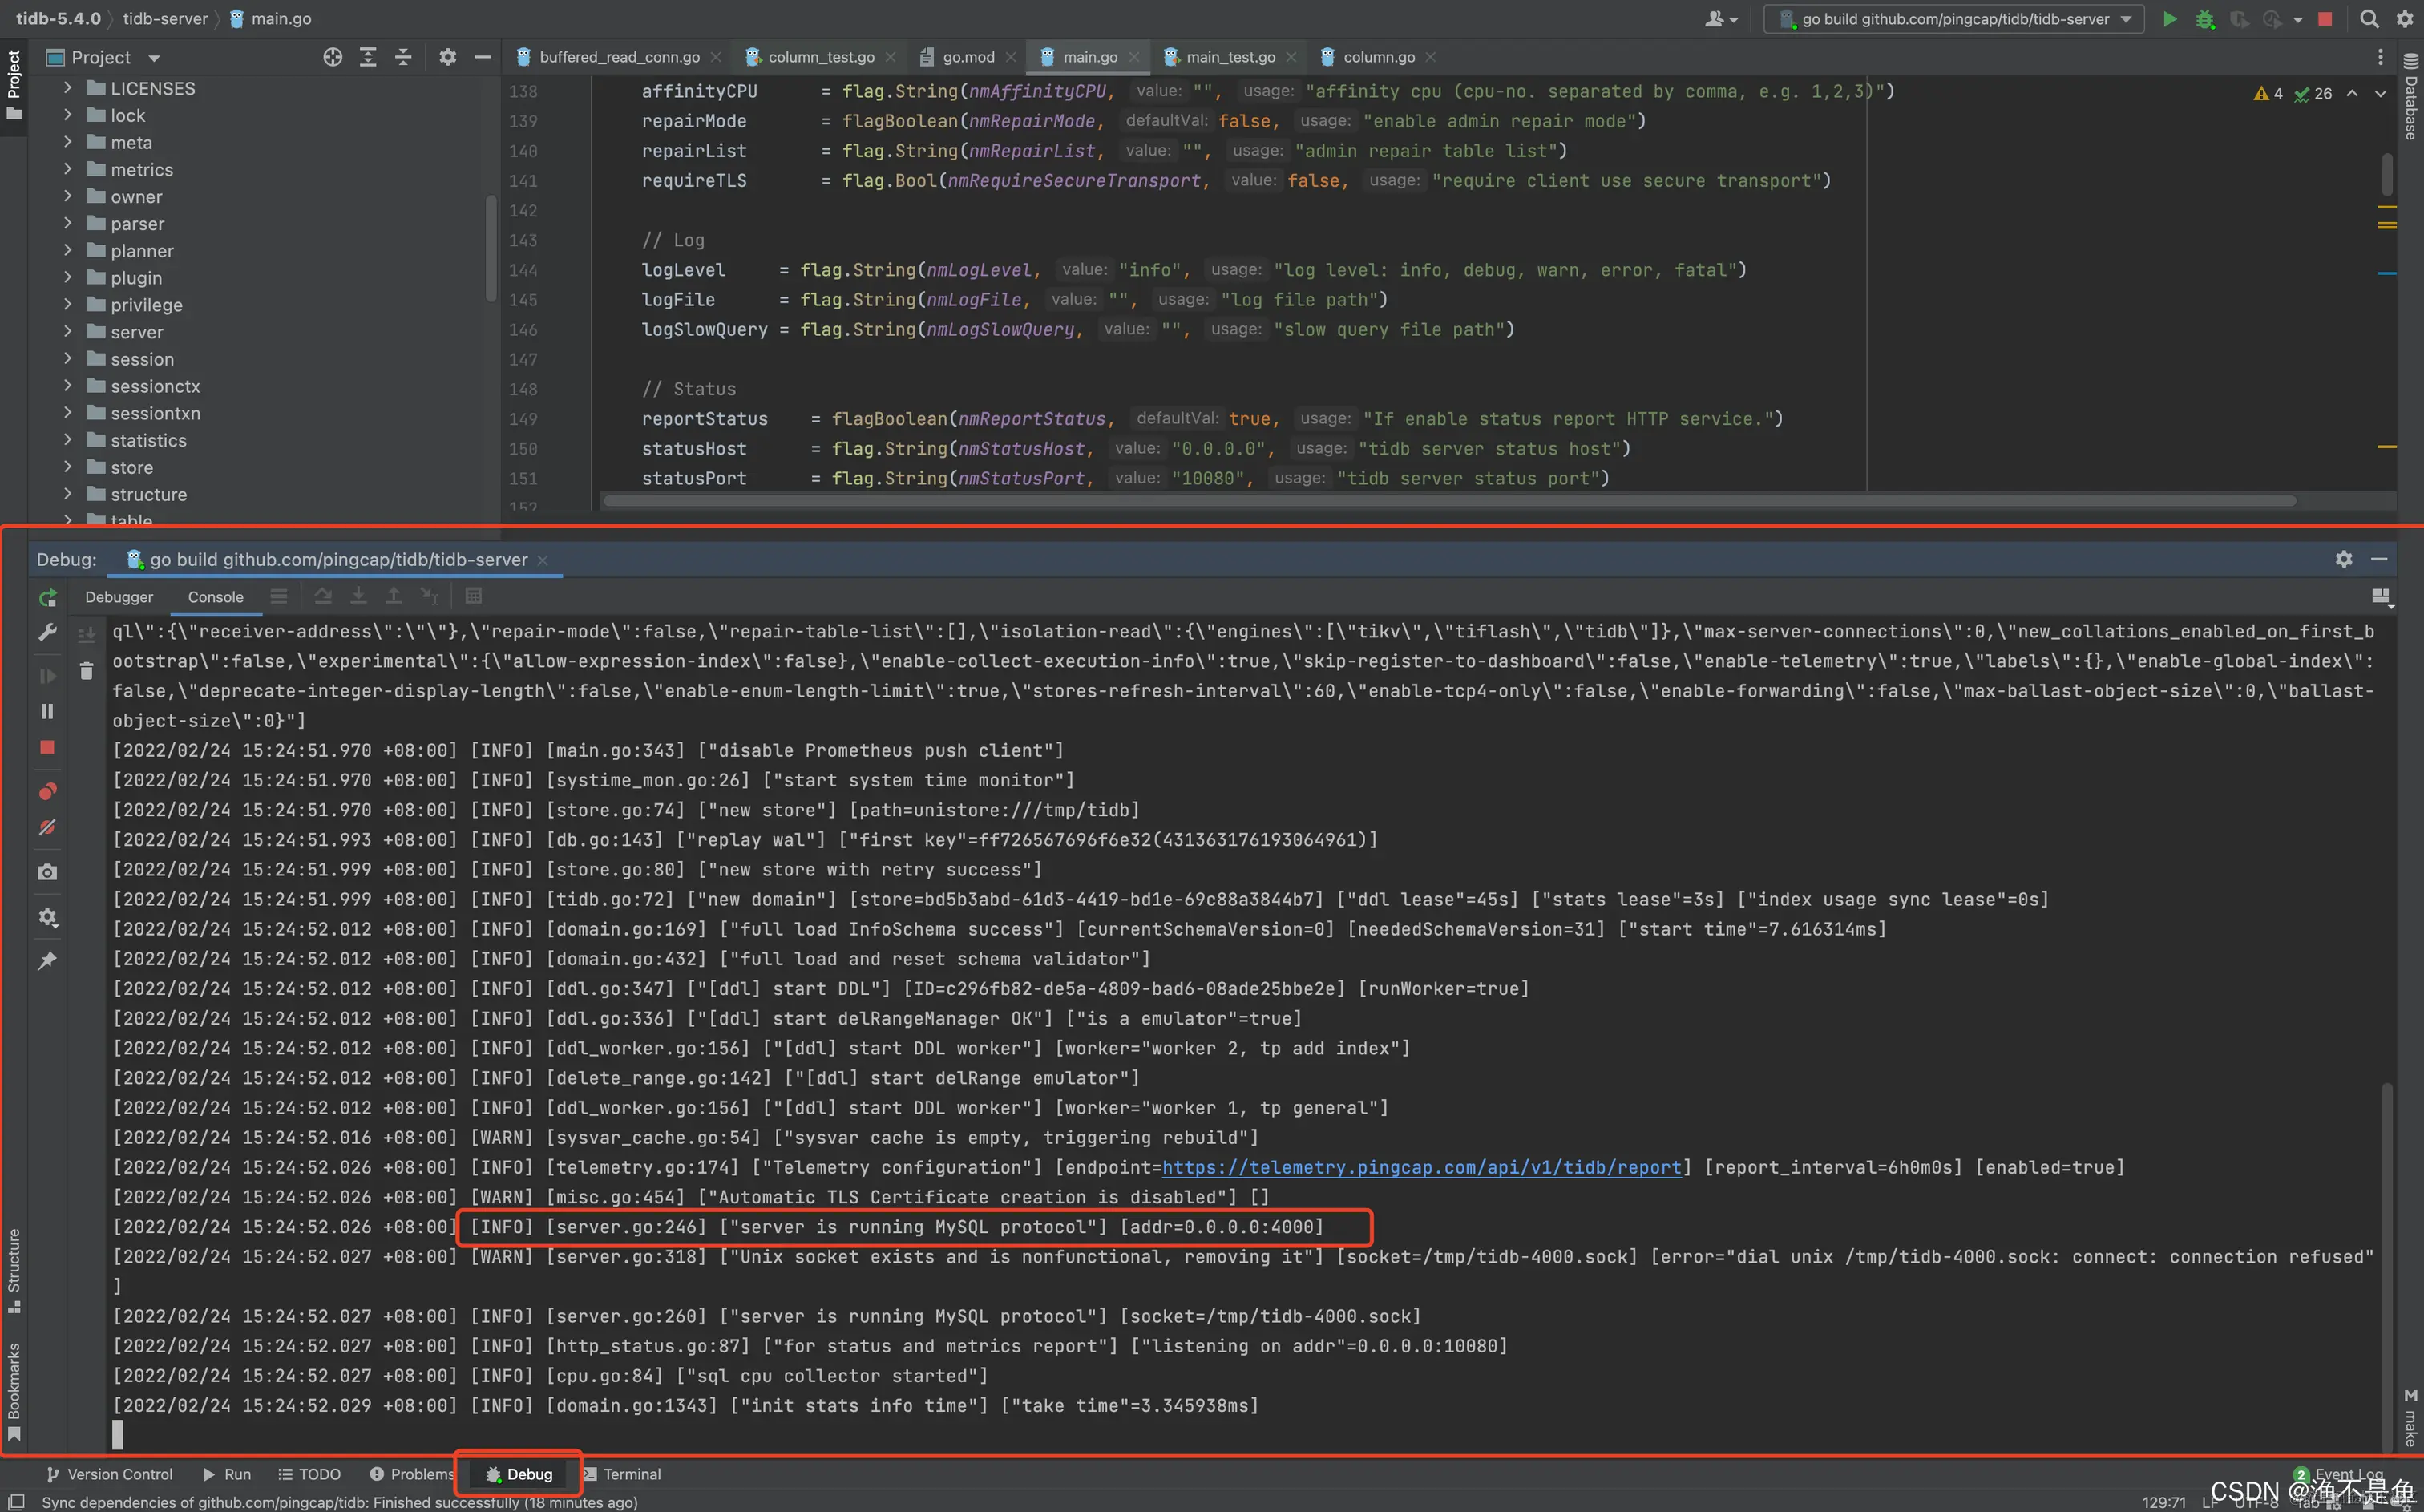
Task: Click the green debug bug icon in top toolbar
Action: coord(2205,19)
